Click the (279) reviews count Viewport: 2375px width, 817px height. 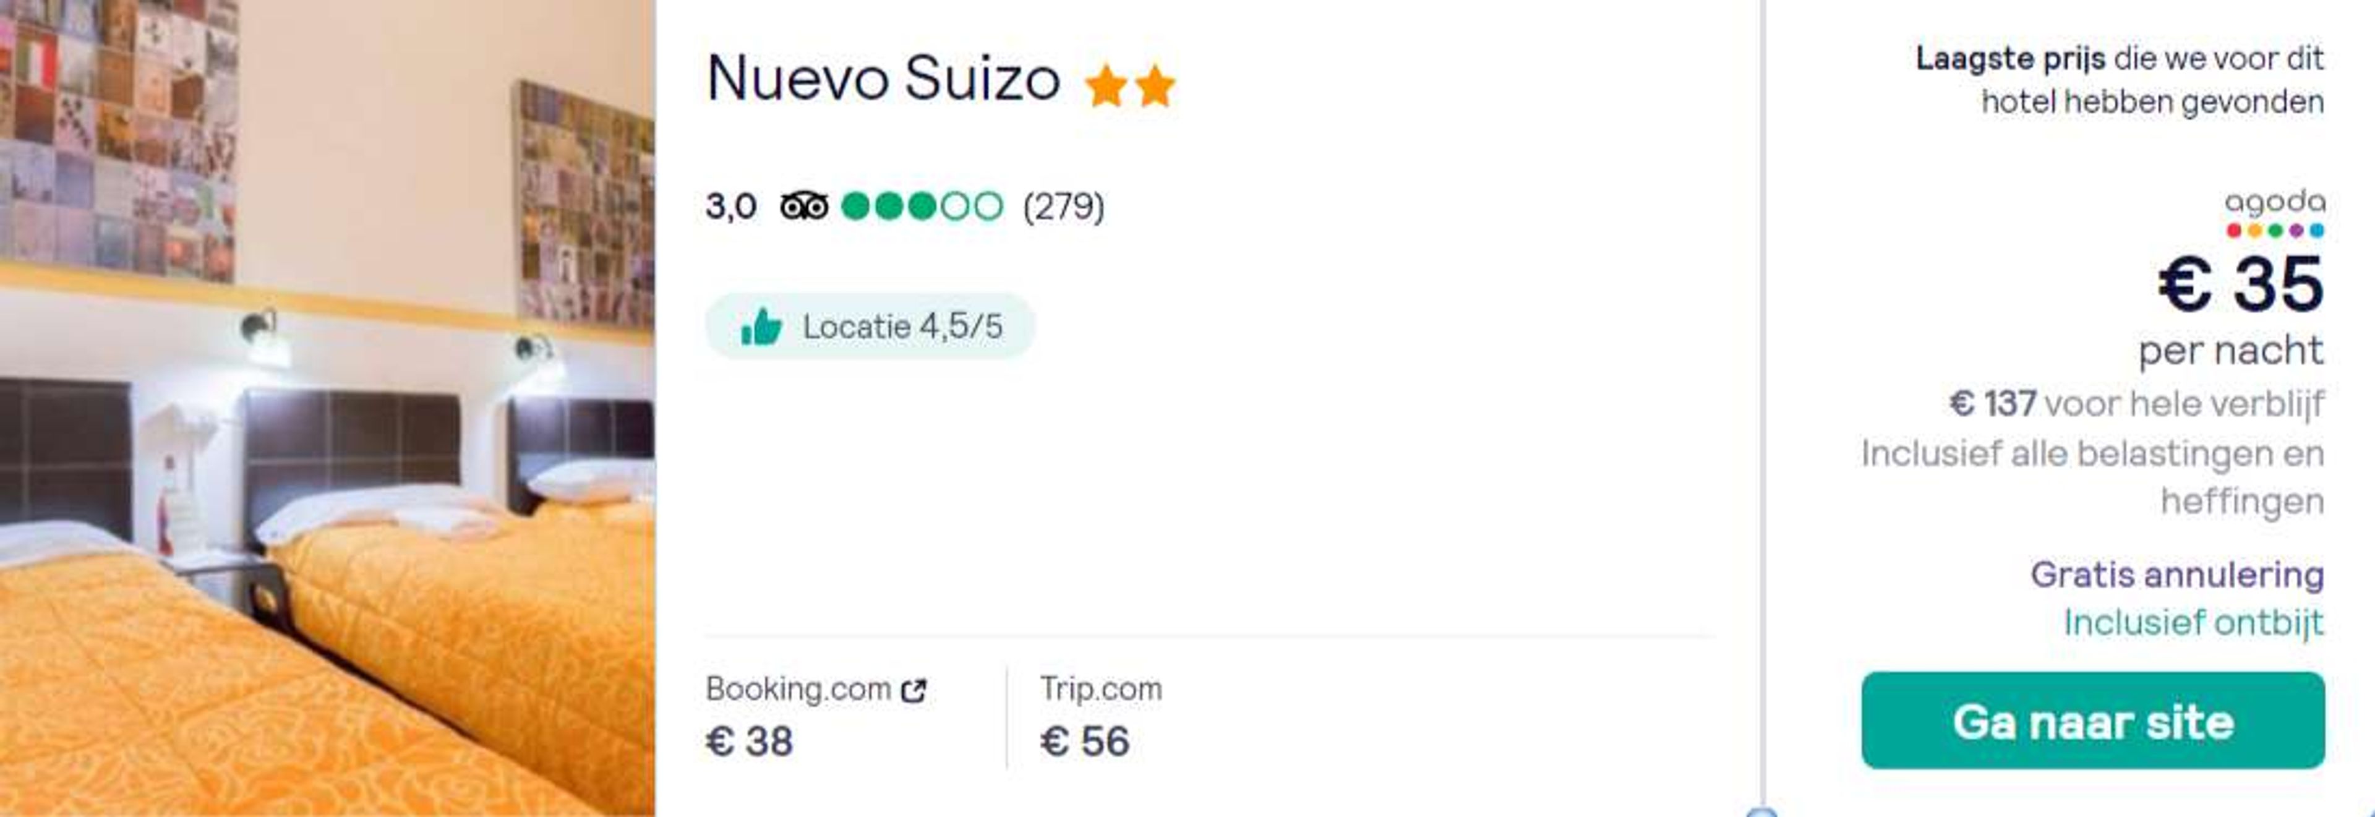(x=1063, y=207)
